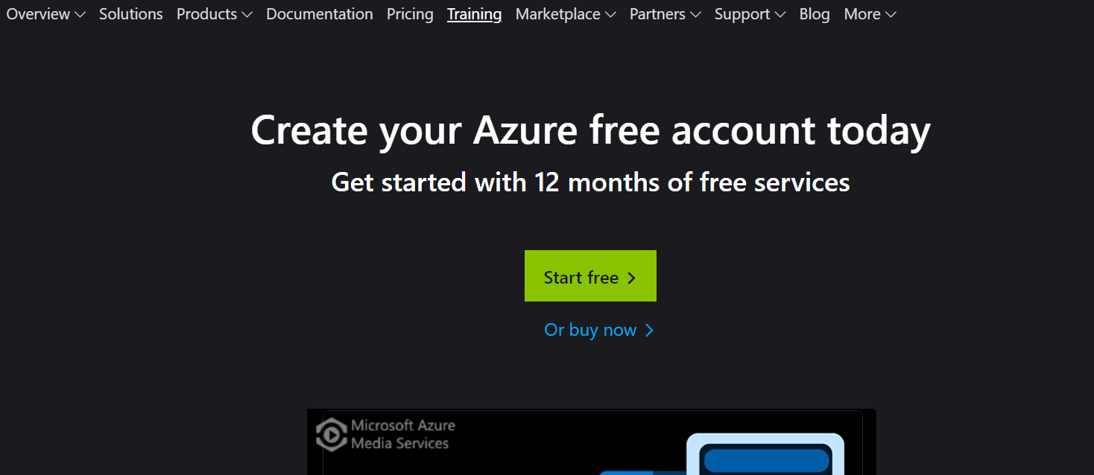The height and width of the screenshot is (475, 1094).
Task: Click the arrow icon inside Start free button
Action: coord(632,278)
